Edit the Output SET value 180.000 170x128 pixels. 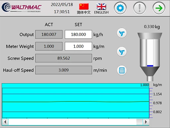click(x=78, y=34)
